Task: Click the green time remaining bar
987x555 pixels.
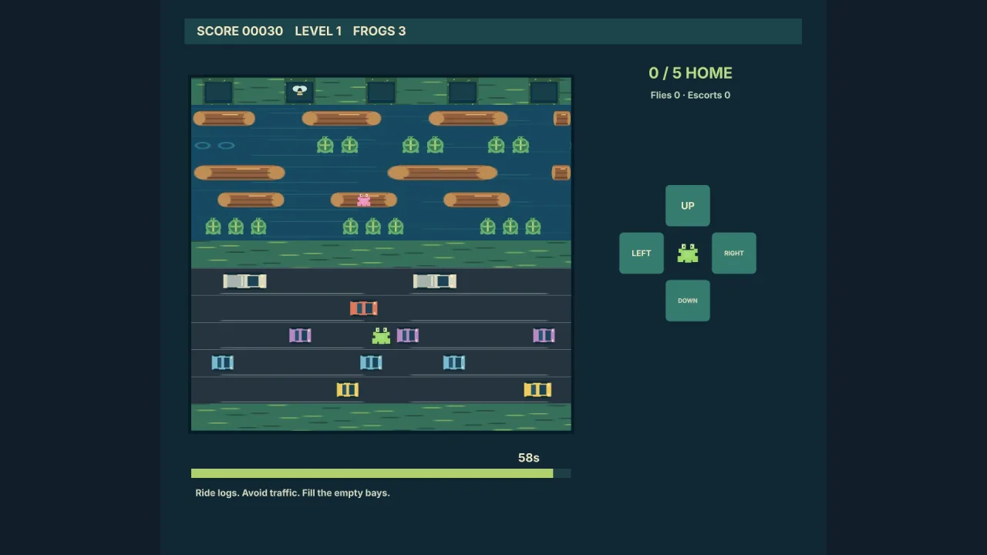Action: point(372,473)
